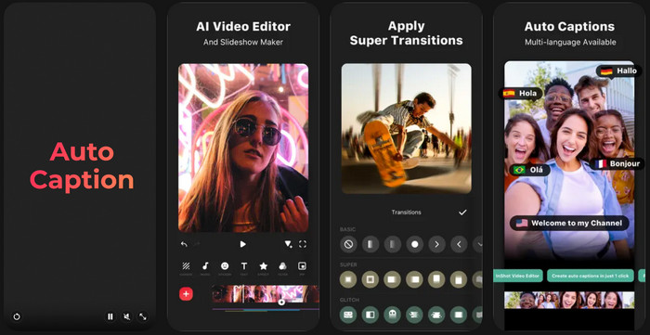Tap the red add clip plus button
650x335 pixels.
coord(186,294)
